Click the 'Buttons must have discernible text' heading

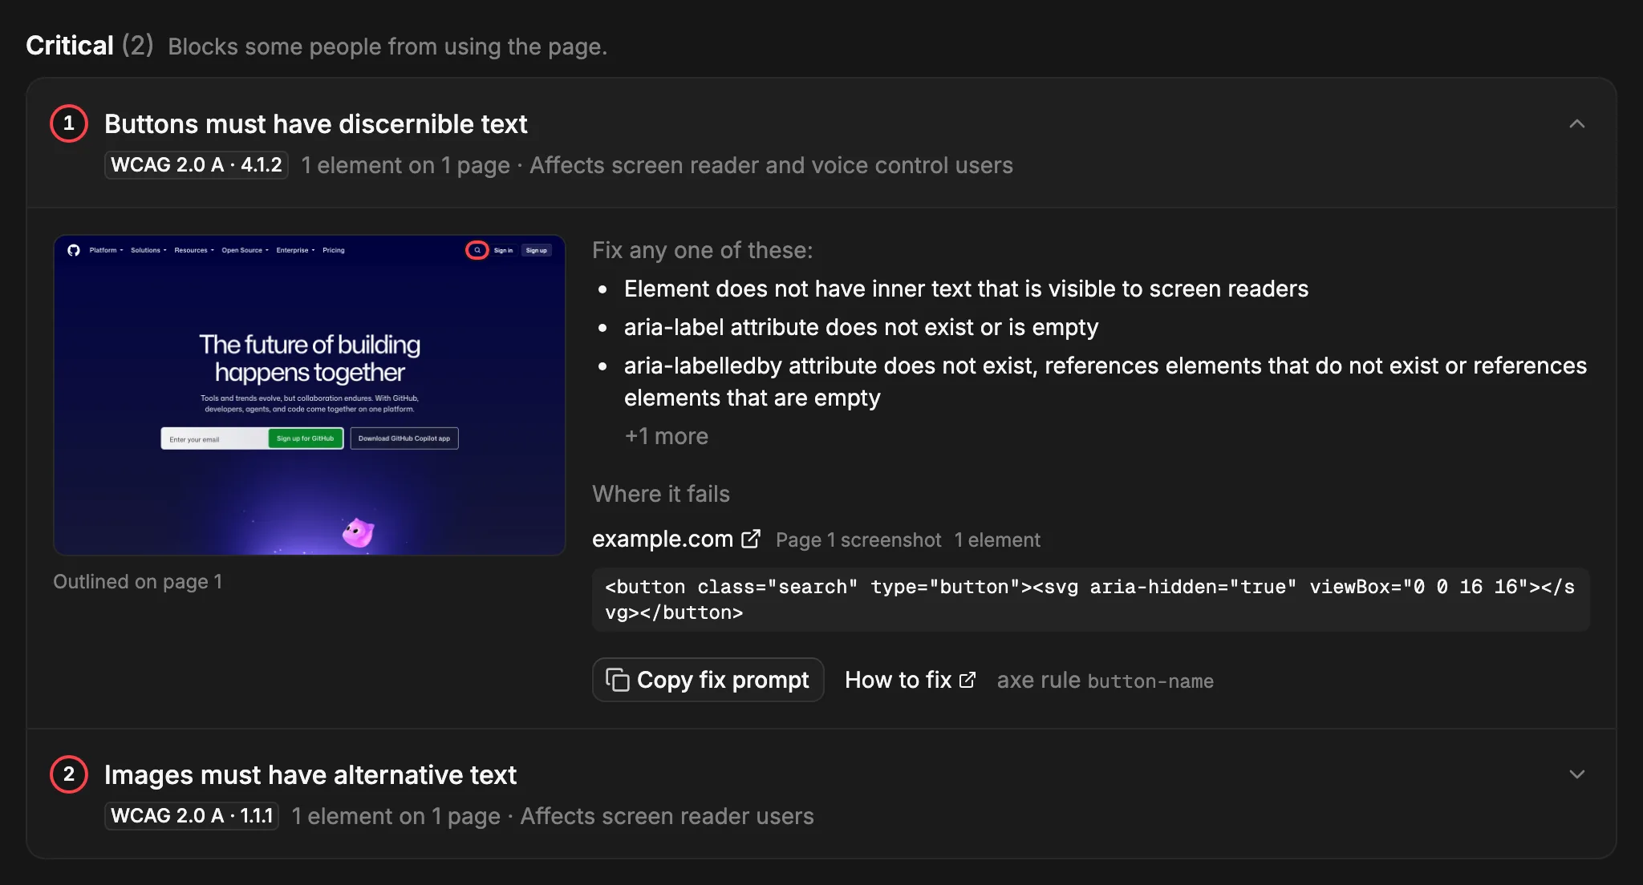coord(316,124)
